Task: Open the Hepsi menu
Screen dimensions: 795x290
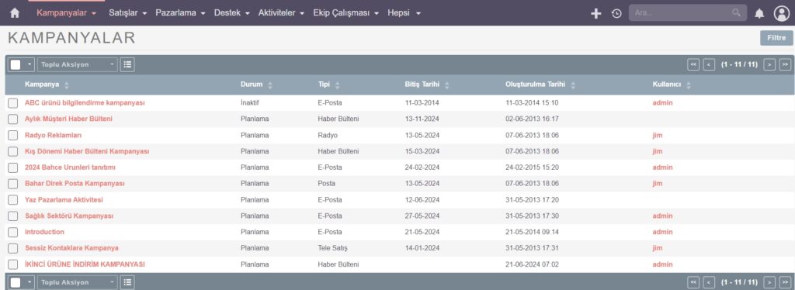Action: [404, 13]
